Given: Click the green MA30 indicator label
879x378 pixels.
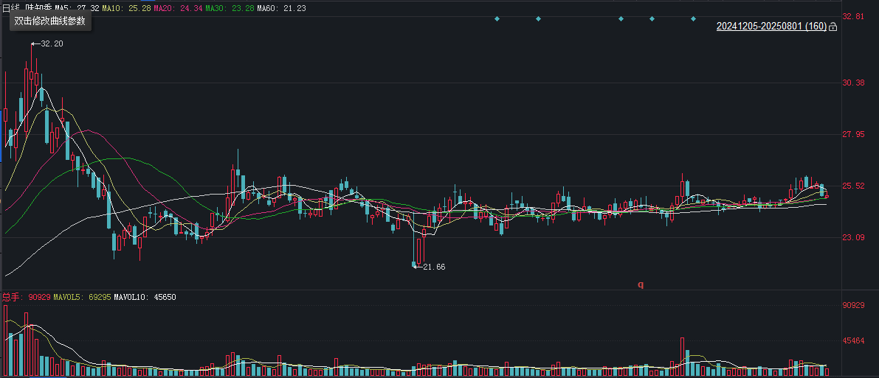Looking at the screenshot, I should (230, 8).
